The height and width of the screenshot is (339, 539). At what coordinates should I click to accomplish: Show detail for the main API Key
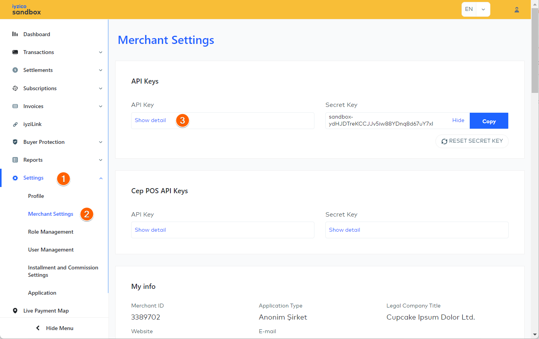click(150, 121)
